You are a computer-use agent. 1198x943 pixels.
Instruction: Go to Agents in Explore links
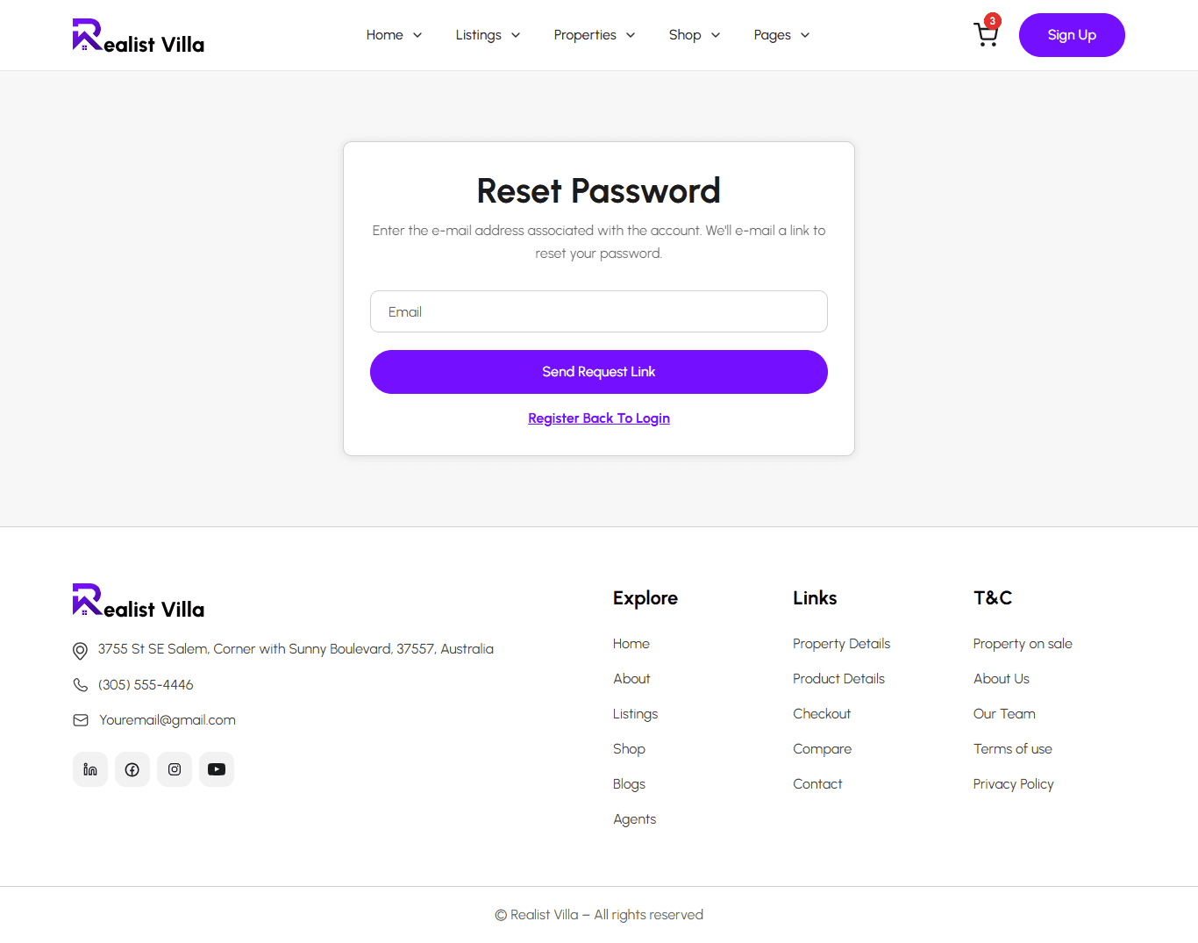(x=635, y=819)
